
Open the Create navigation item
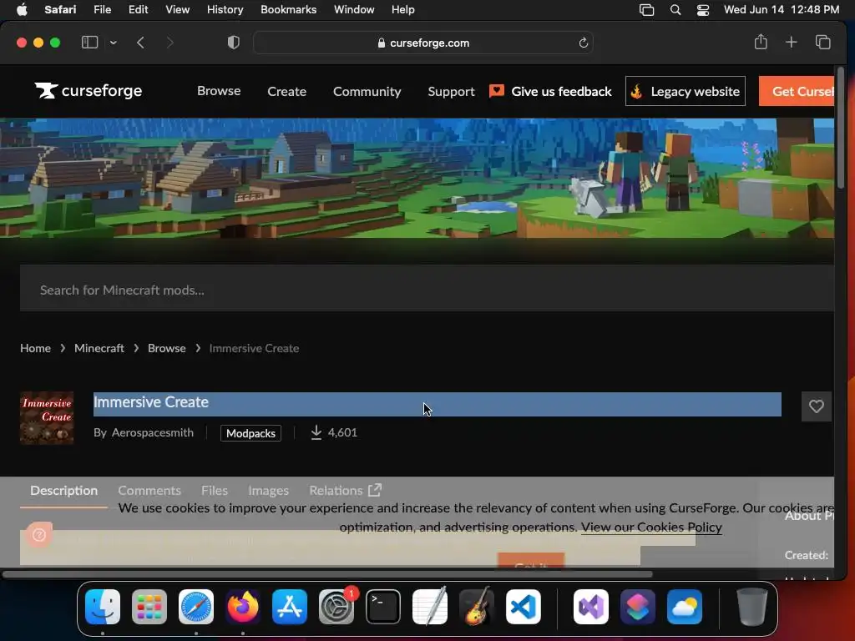(287, 92)
